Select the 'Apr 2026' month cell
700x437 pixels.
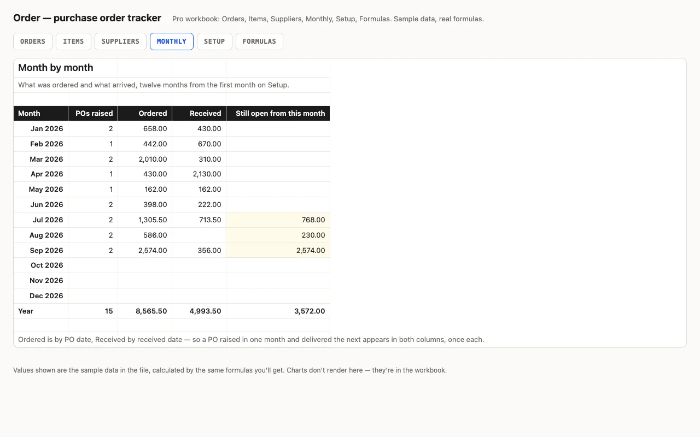tap(41, 174)
